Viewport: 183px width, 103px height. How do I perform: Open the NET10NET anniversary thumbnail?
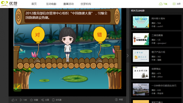(141, 22)
